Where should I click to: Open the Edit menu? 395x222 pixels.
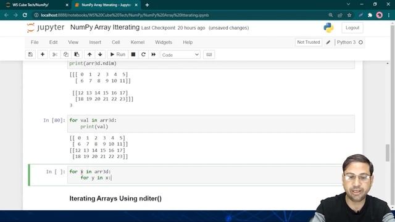coord(53,43)
